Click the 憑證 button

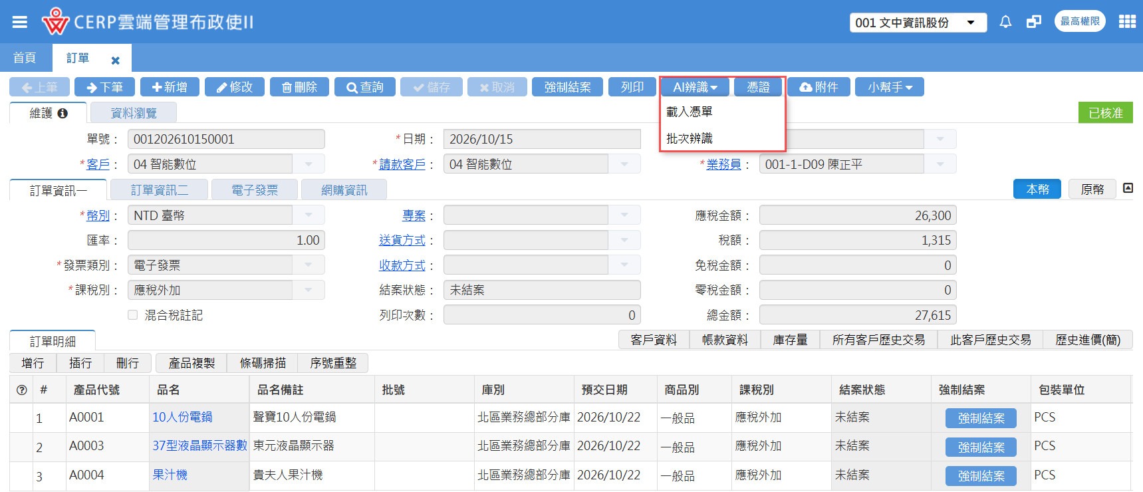(758, 87)
